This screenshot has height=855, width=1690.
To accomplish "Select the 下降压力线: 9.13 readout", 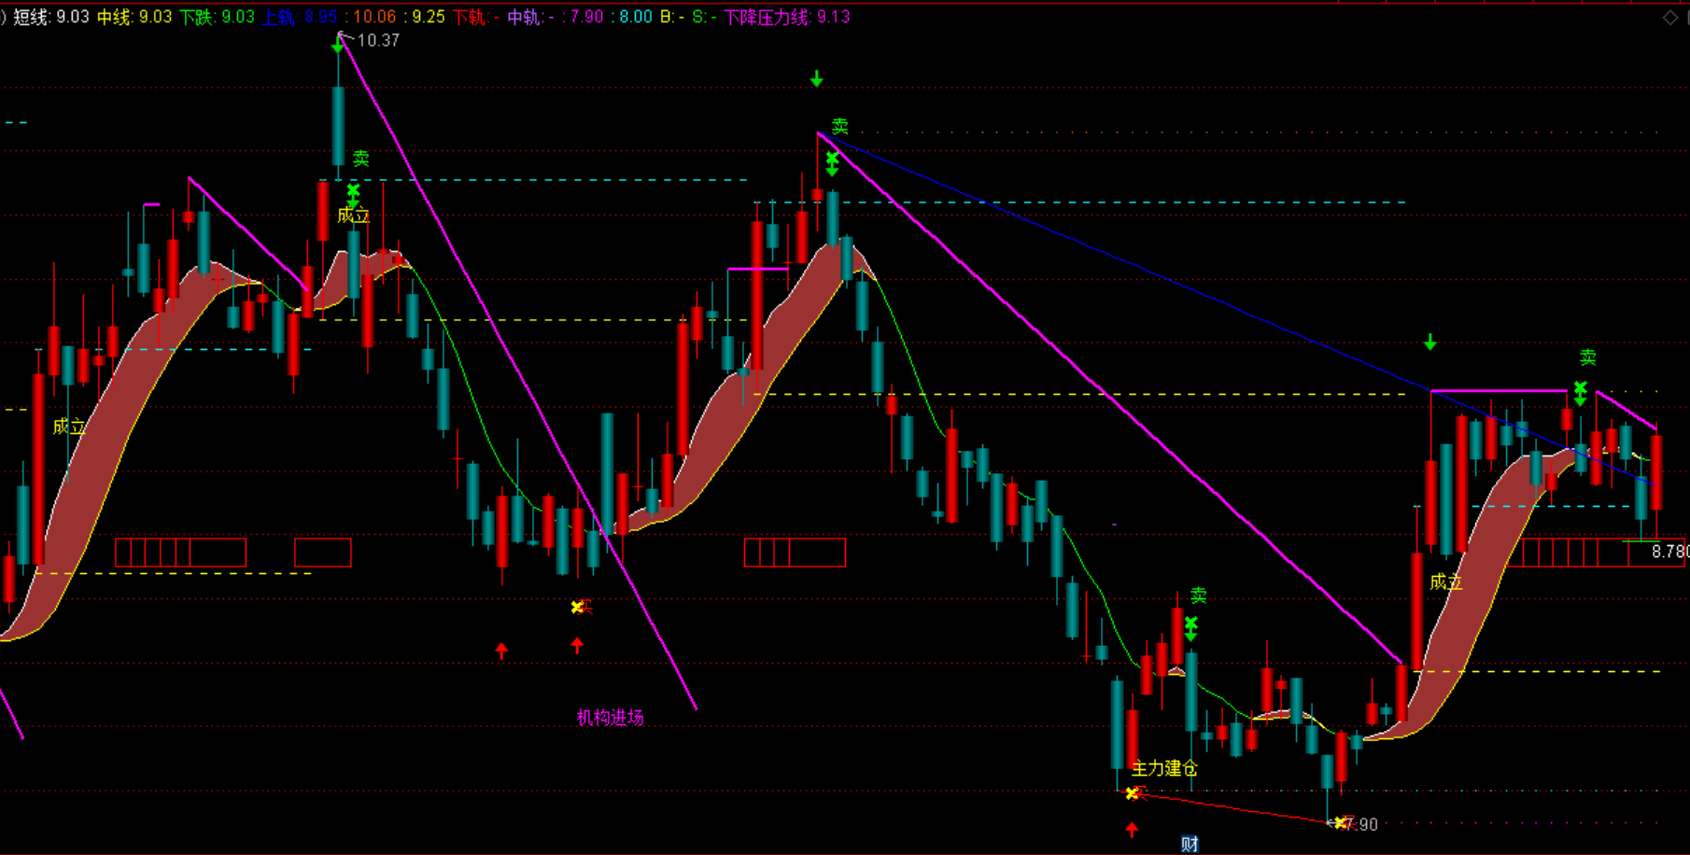I will (x=787, y=17).
